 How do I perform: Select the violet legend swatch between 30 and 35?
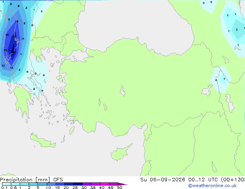(x=87, y=184)
